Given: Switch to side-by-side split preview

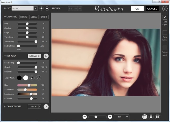Looking at the screenshot, I should point(157,117).
